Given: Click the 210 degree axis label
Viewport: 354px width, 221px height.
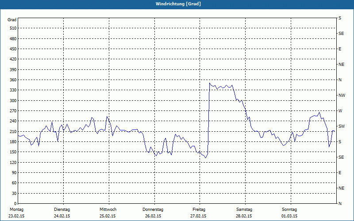Looking at the screenshot, I should (x=13, y=131).
